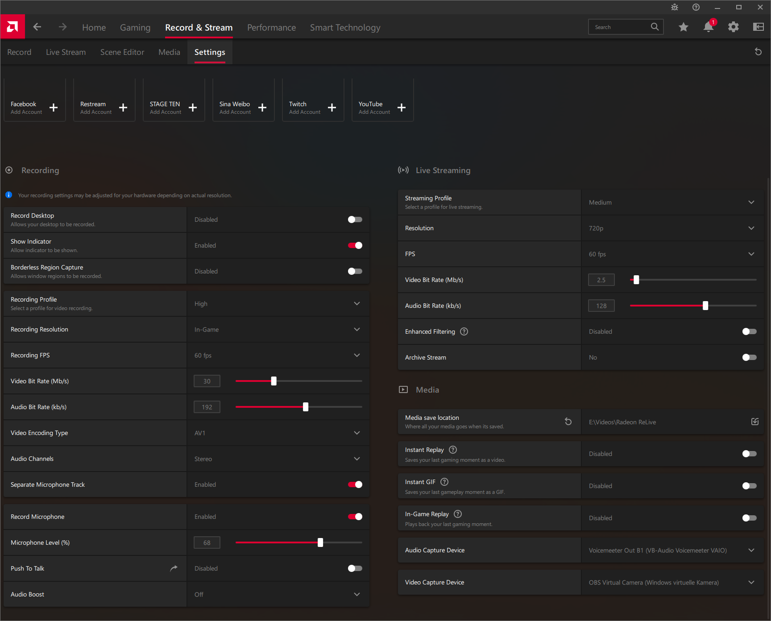Screen dimensions: 771x621
Task: Open Push To Talk hotkey share icon
Action: 174,568
